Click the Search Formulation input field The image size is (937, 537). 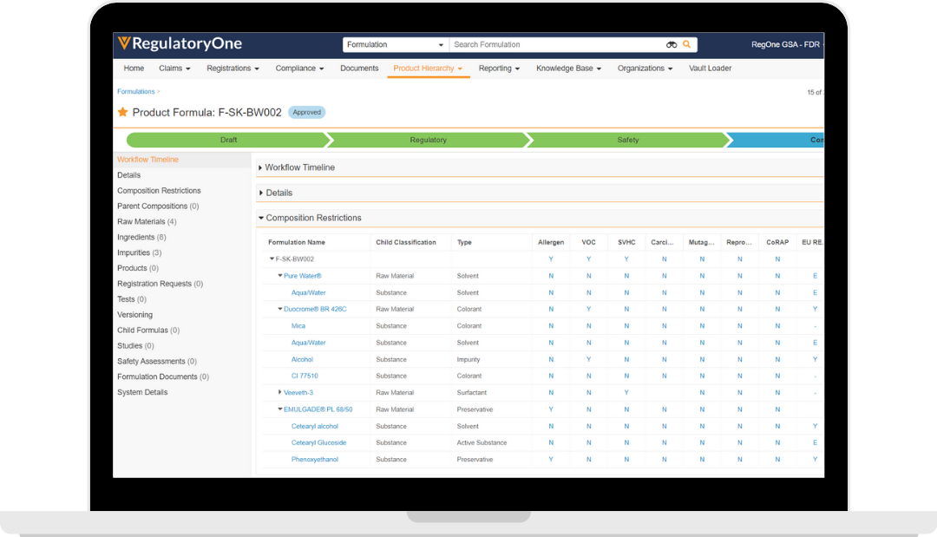click(556, 45)
